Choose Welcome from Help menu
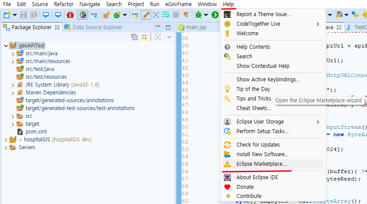This screenshot has height=204, width=367. (273, 33)
